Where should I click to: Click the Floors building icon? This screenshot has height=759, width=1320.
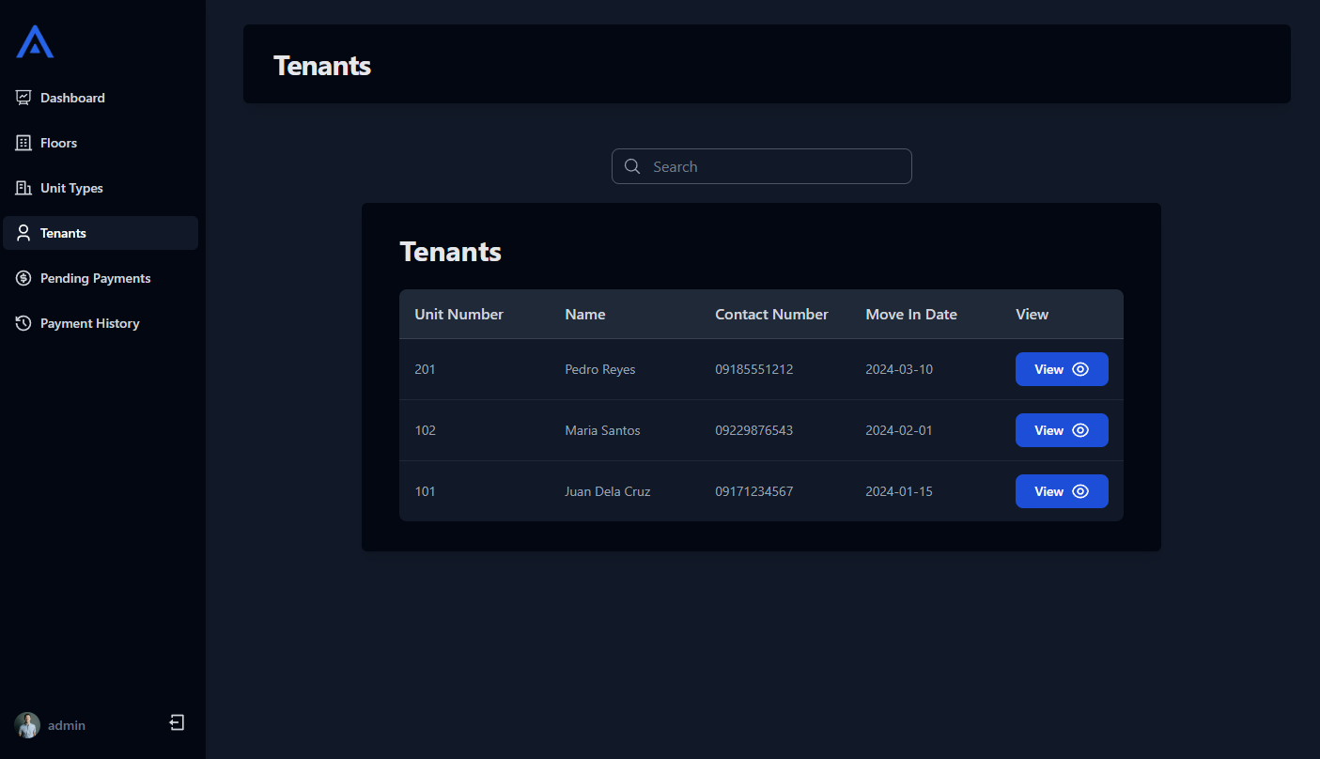[23, 143]
